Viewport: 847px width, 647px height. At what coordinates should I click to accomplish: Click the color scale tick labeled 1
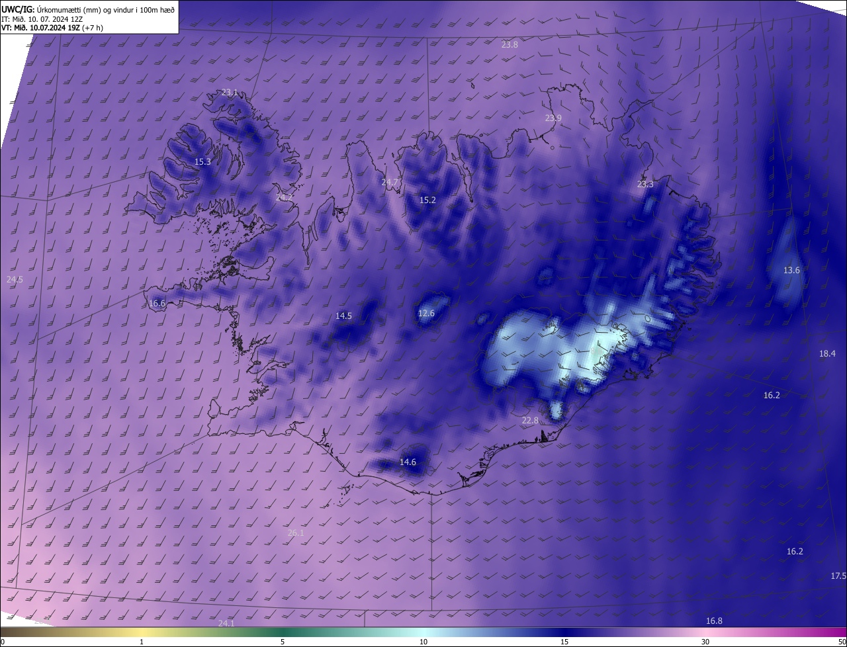pyautogui.click(x=142, y=642)
